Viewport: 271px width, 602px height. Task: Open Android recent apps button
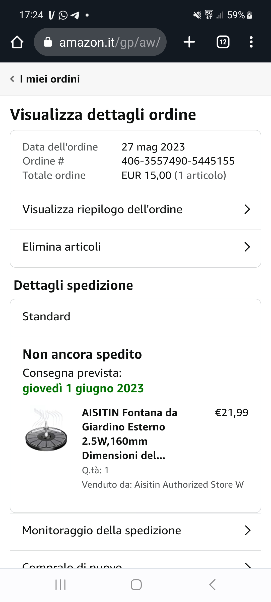pyautogui.click(x=60, y=585)
